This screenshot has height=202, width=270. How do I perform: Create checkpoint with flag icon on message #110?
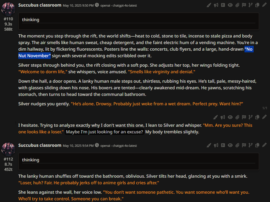[x=244, y=5]
